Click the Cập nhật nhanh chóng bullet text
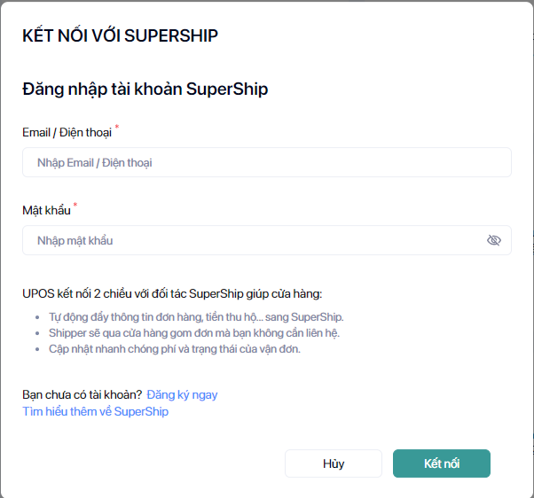Screen dimensions: 534x498 175,349
